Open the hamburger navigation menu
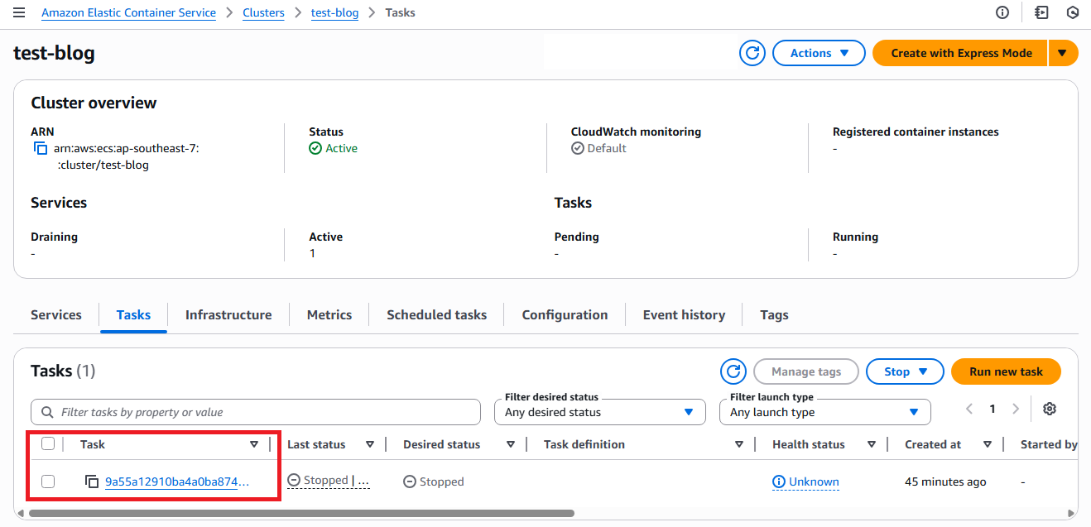 (x=19, y=12)
